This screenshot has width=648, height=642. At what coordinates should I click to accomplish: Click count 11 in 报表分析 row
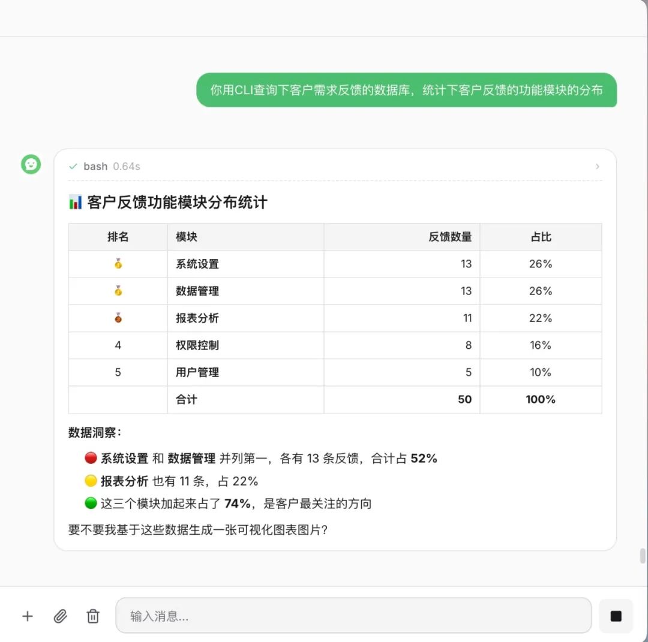pyautogui.click(x=467, y=318)
